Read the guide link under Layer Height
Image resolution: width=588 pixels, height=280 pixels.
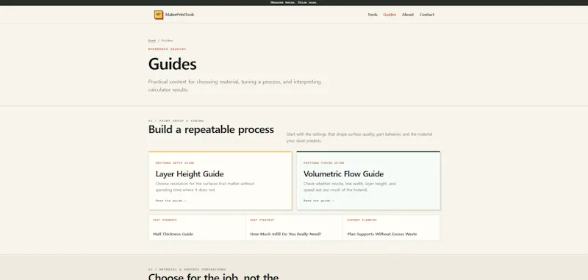171,201
